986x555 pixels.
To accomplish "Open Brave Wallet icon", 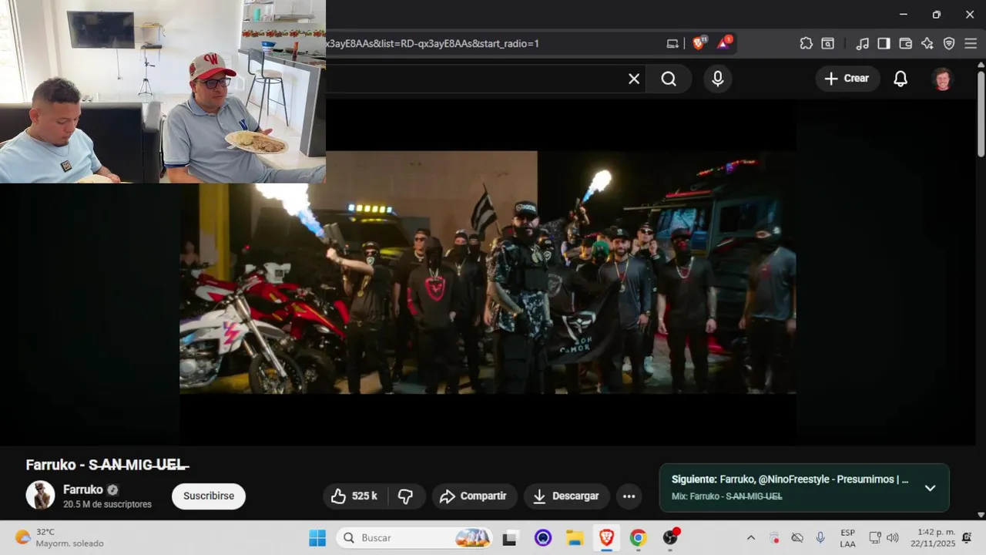I will 906,44.
